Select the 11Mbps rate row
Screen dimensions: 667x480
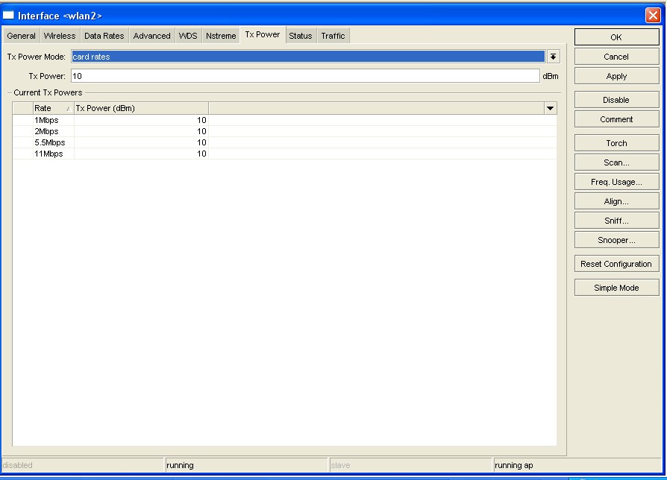coord(284,154)
